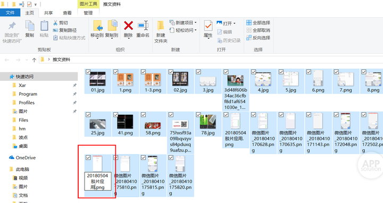
Task: Click the Cut (剪切) scissors icon
Action: (55, 23)
